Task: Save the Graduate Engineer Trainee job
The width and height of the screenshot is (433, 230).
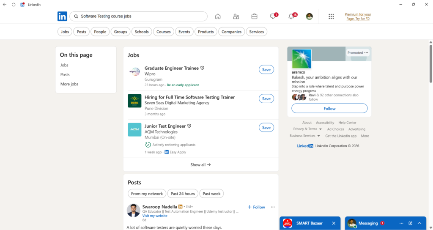Action: tap(266, 70)
